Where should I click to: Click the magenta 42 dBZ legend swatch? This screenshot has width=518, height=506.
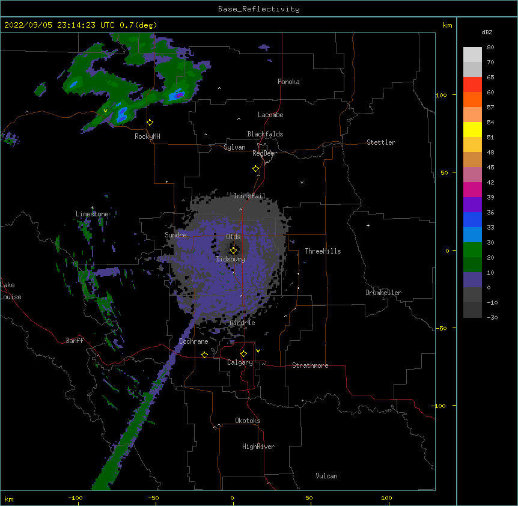click(x=472, y=189)
